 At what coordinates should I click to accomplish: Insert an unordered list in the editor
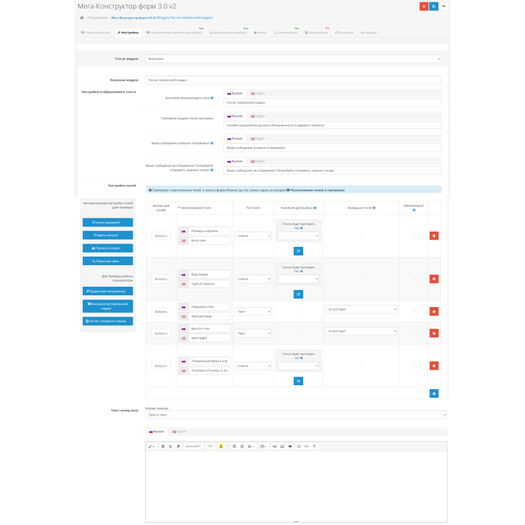tap(234, 446)
